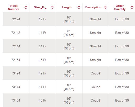Sort by Stock Number using diamond icon
135x107 pixels.
[26, 7]
